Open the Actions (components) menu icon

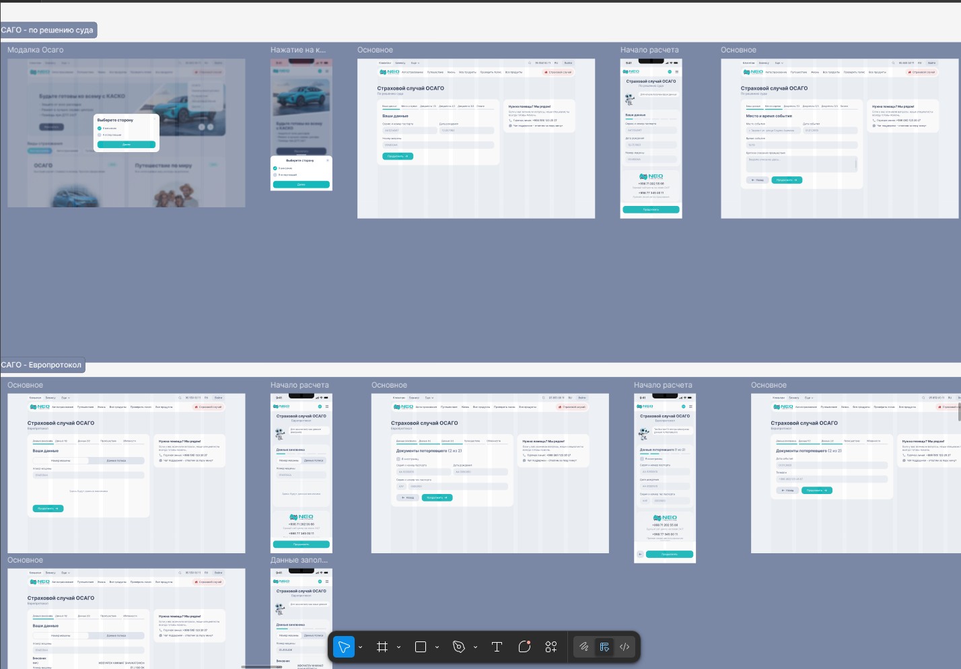pyautogui.click(x=551, y=647)
